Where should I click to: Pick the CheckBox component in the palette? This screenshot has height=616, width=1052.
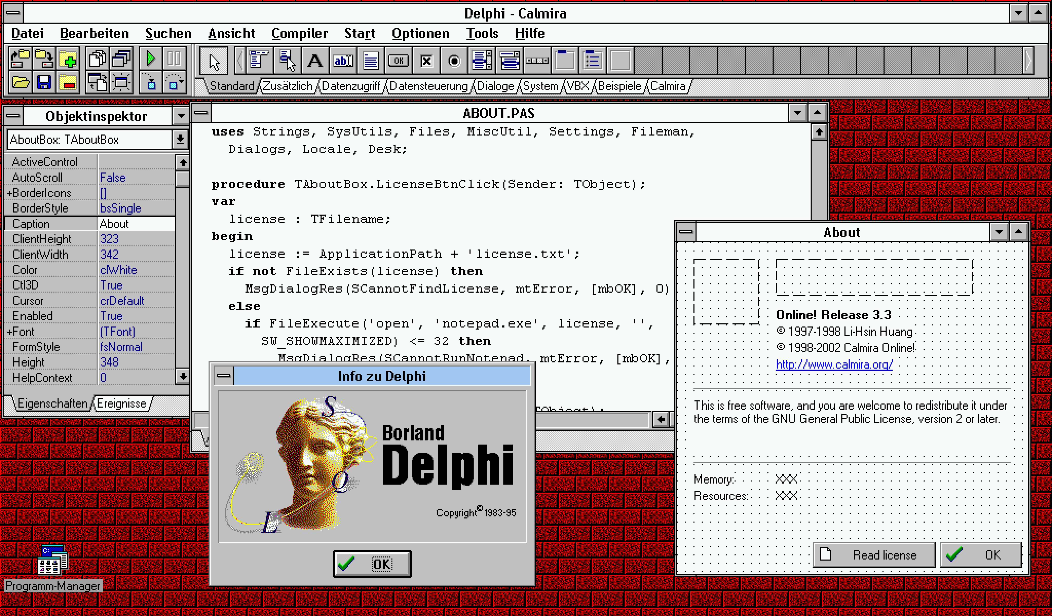(426, 61)
